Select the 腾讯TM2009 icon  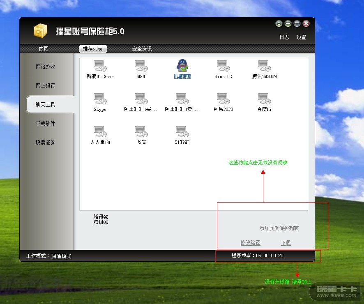click(265, 66)
